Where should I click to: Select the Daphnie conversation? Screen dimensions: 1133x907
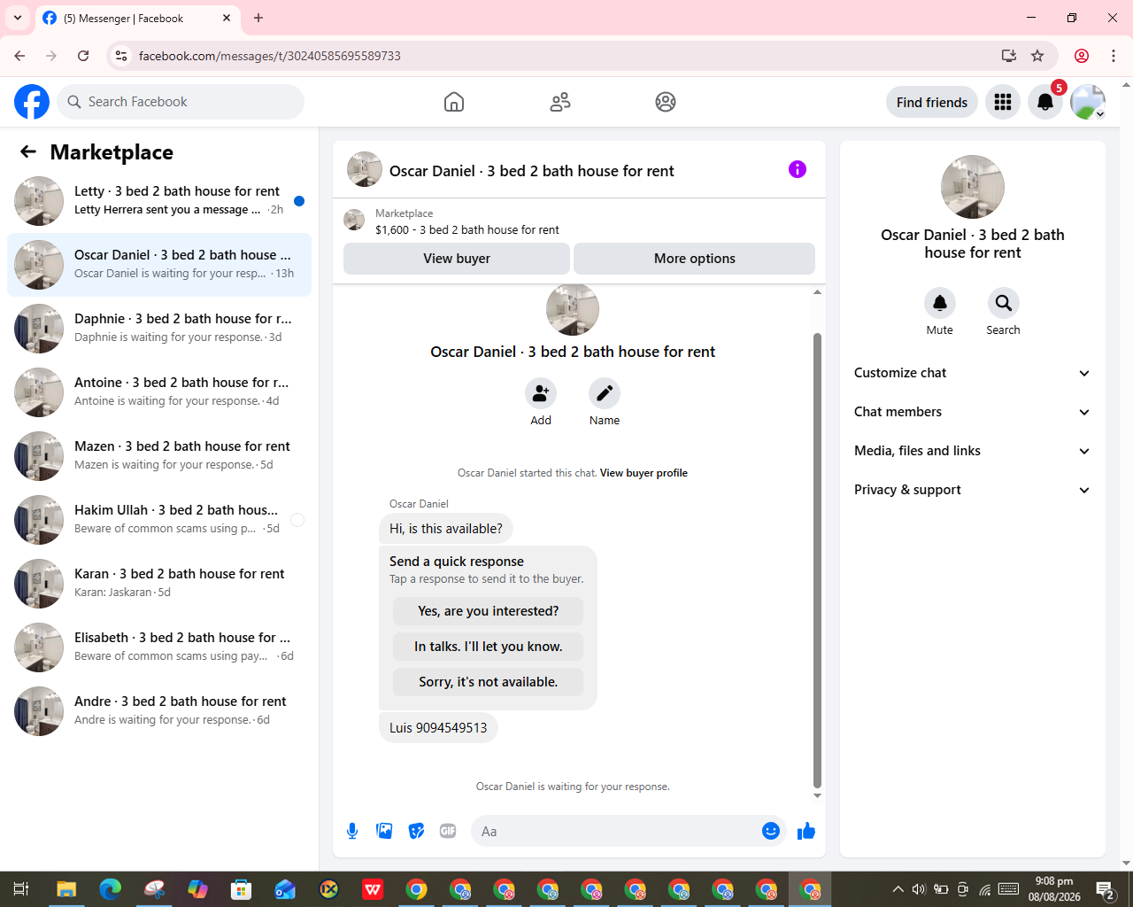(159, 329)
